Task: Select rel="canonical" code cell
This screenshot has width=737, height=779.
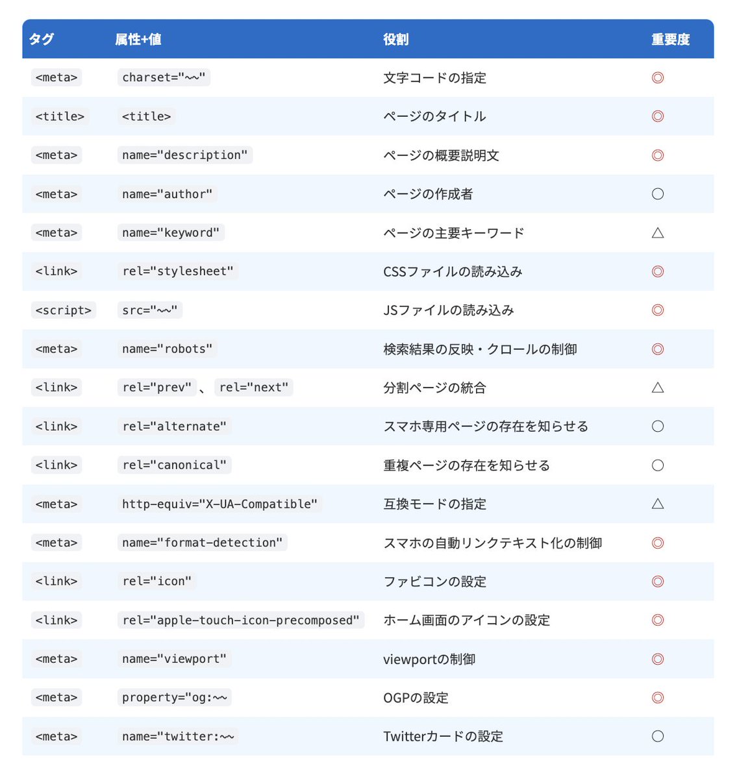Action: [x=175, y=465]
